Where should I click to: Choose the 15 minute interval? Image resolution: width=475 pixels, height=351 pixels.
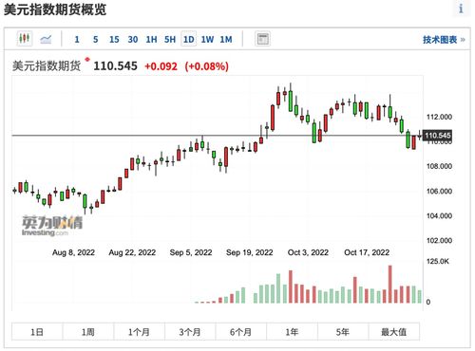coord(114,40)
